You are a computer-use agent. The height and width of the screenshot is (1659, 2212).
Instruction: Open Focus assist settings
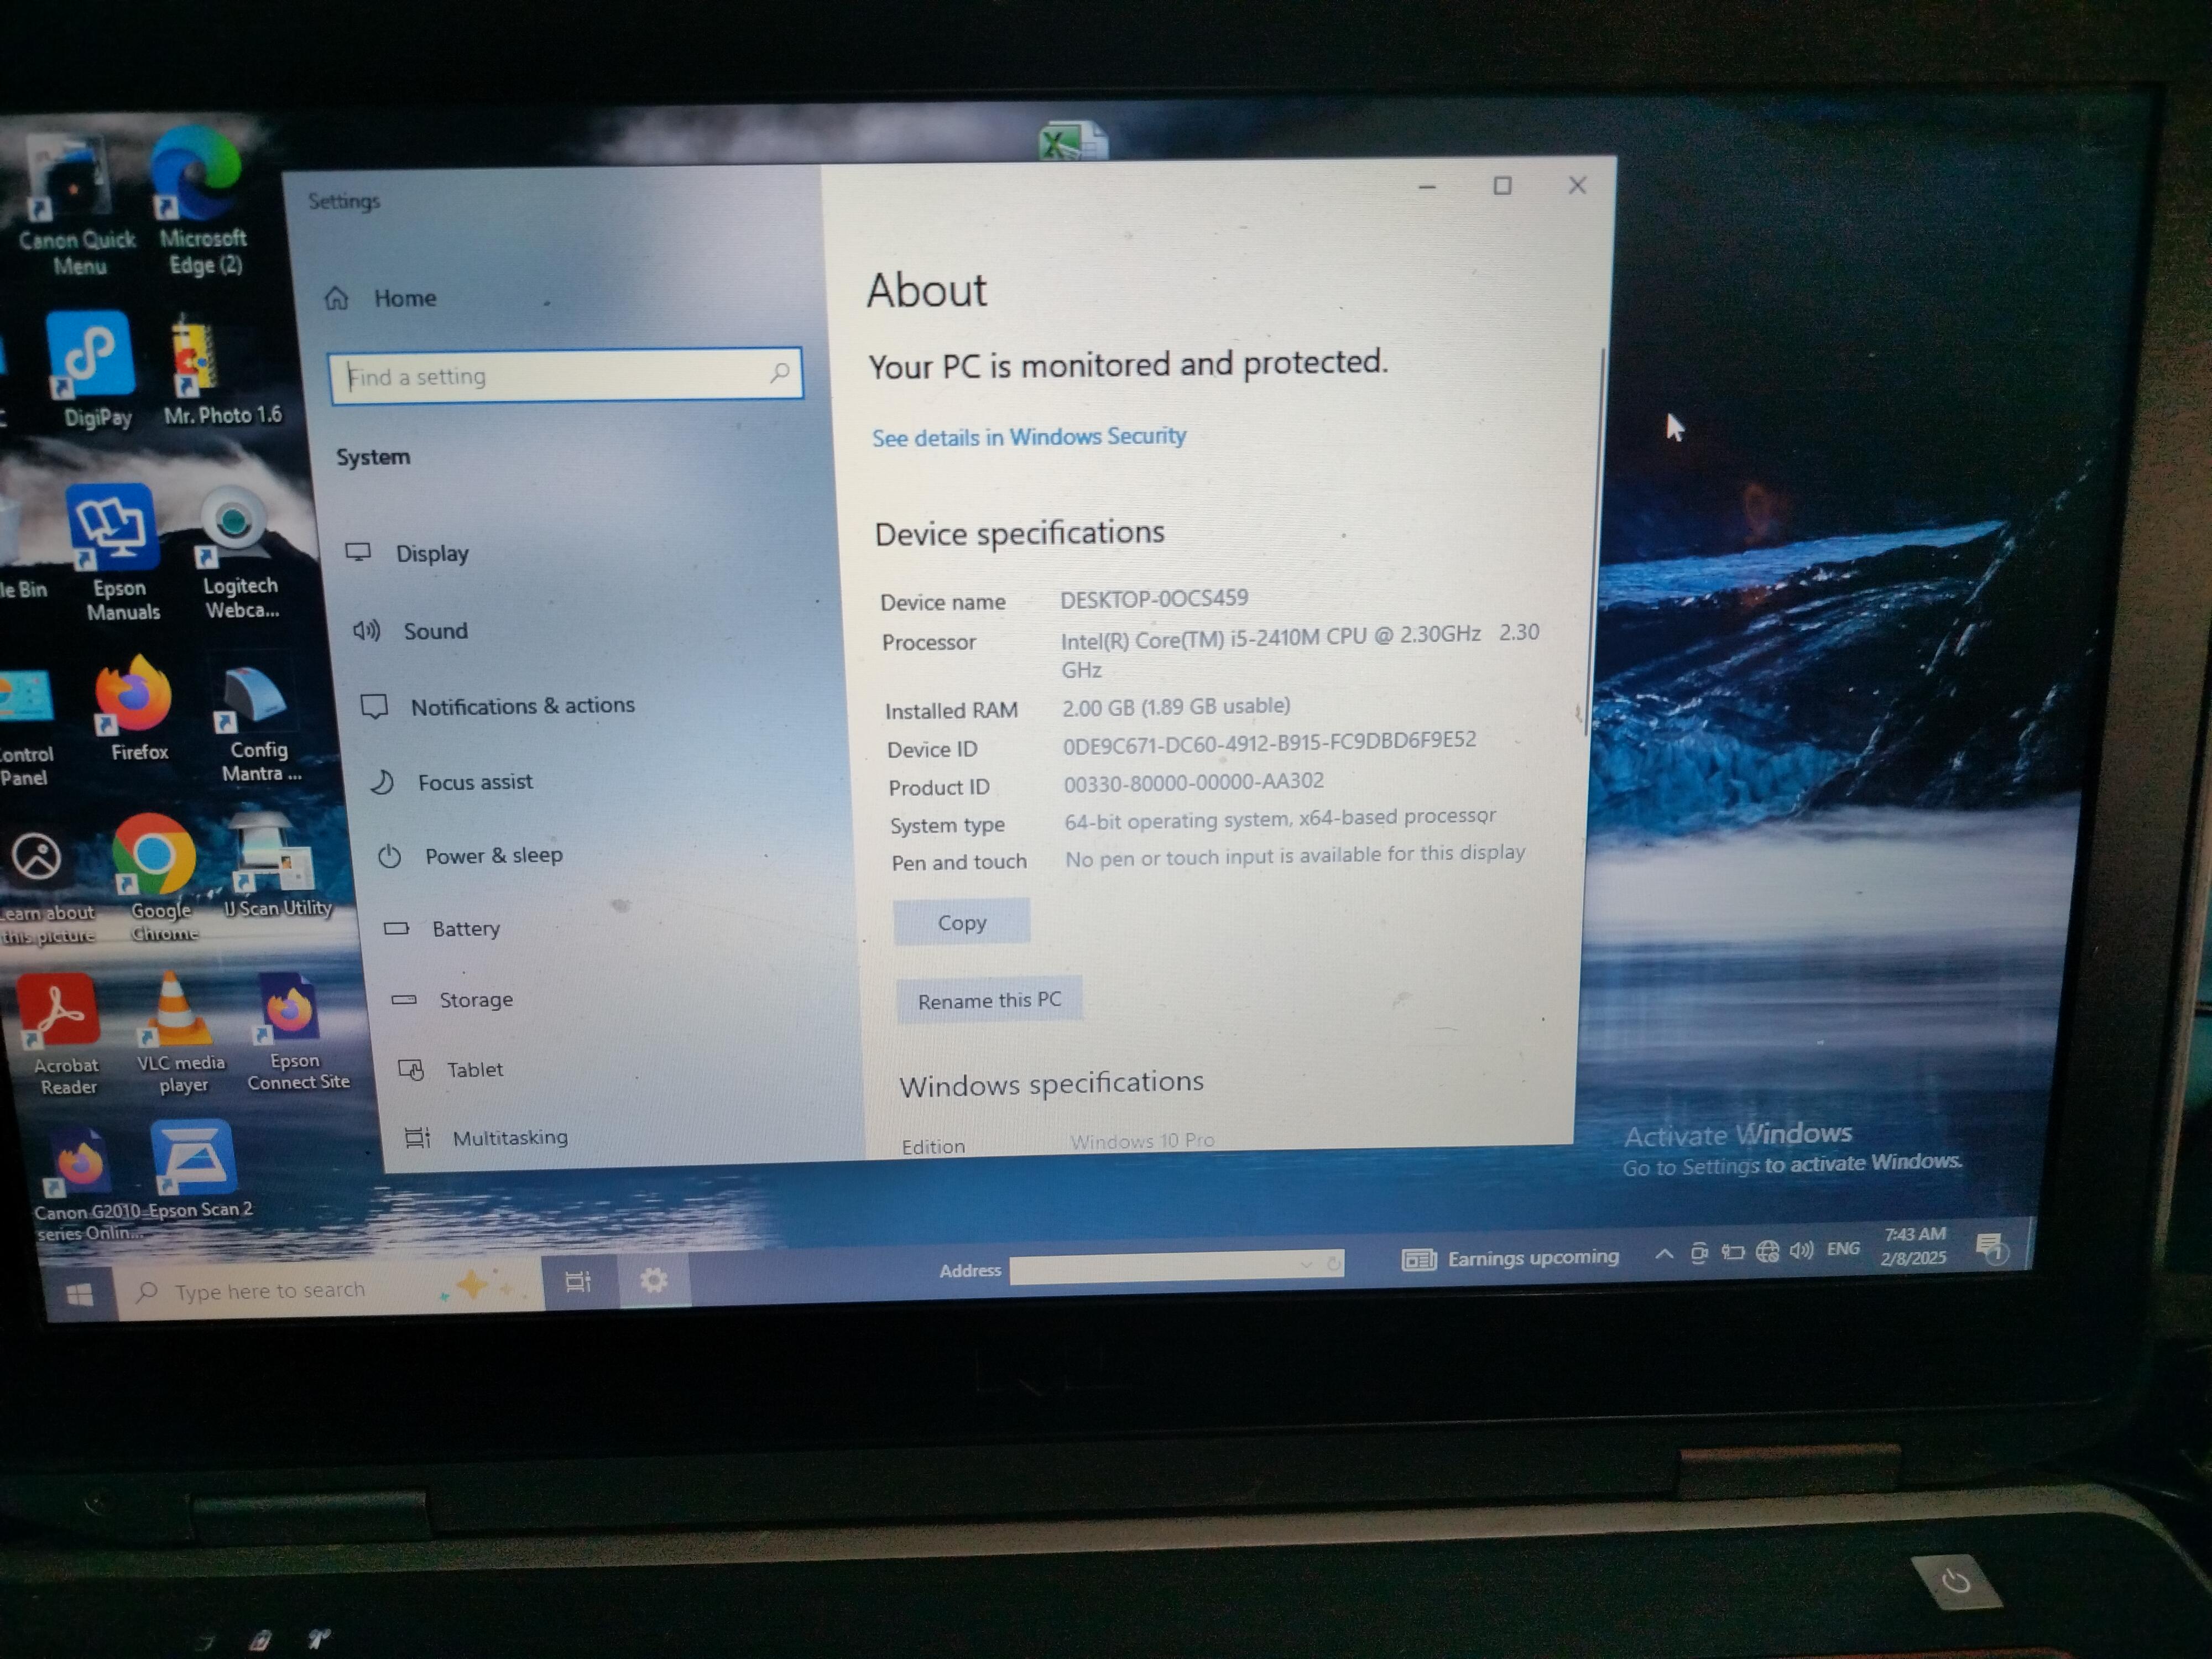point(451,781)
